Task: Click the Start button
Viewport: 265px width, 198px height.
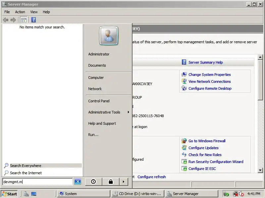Action: pyautogui.click(x=10, y=194)
